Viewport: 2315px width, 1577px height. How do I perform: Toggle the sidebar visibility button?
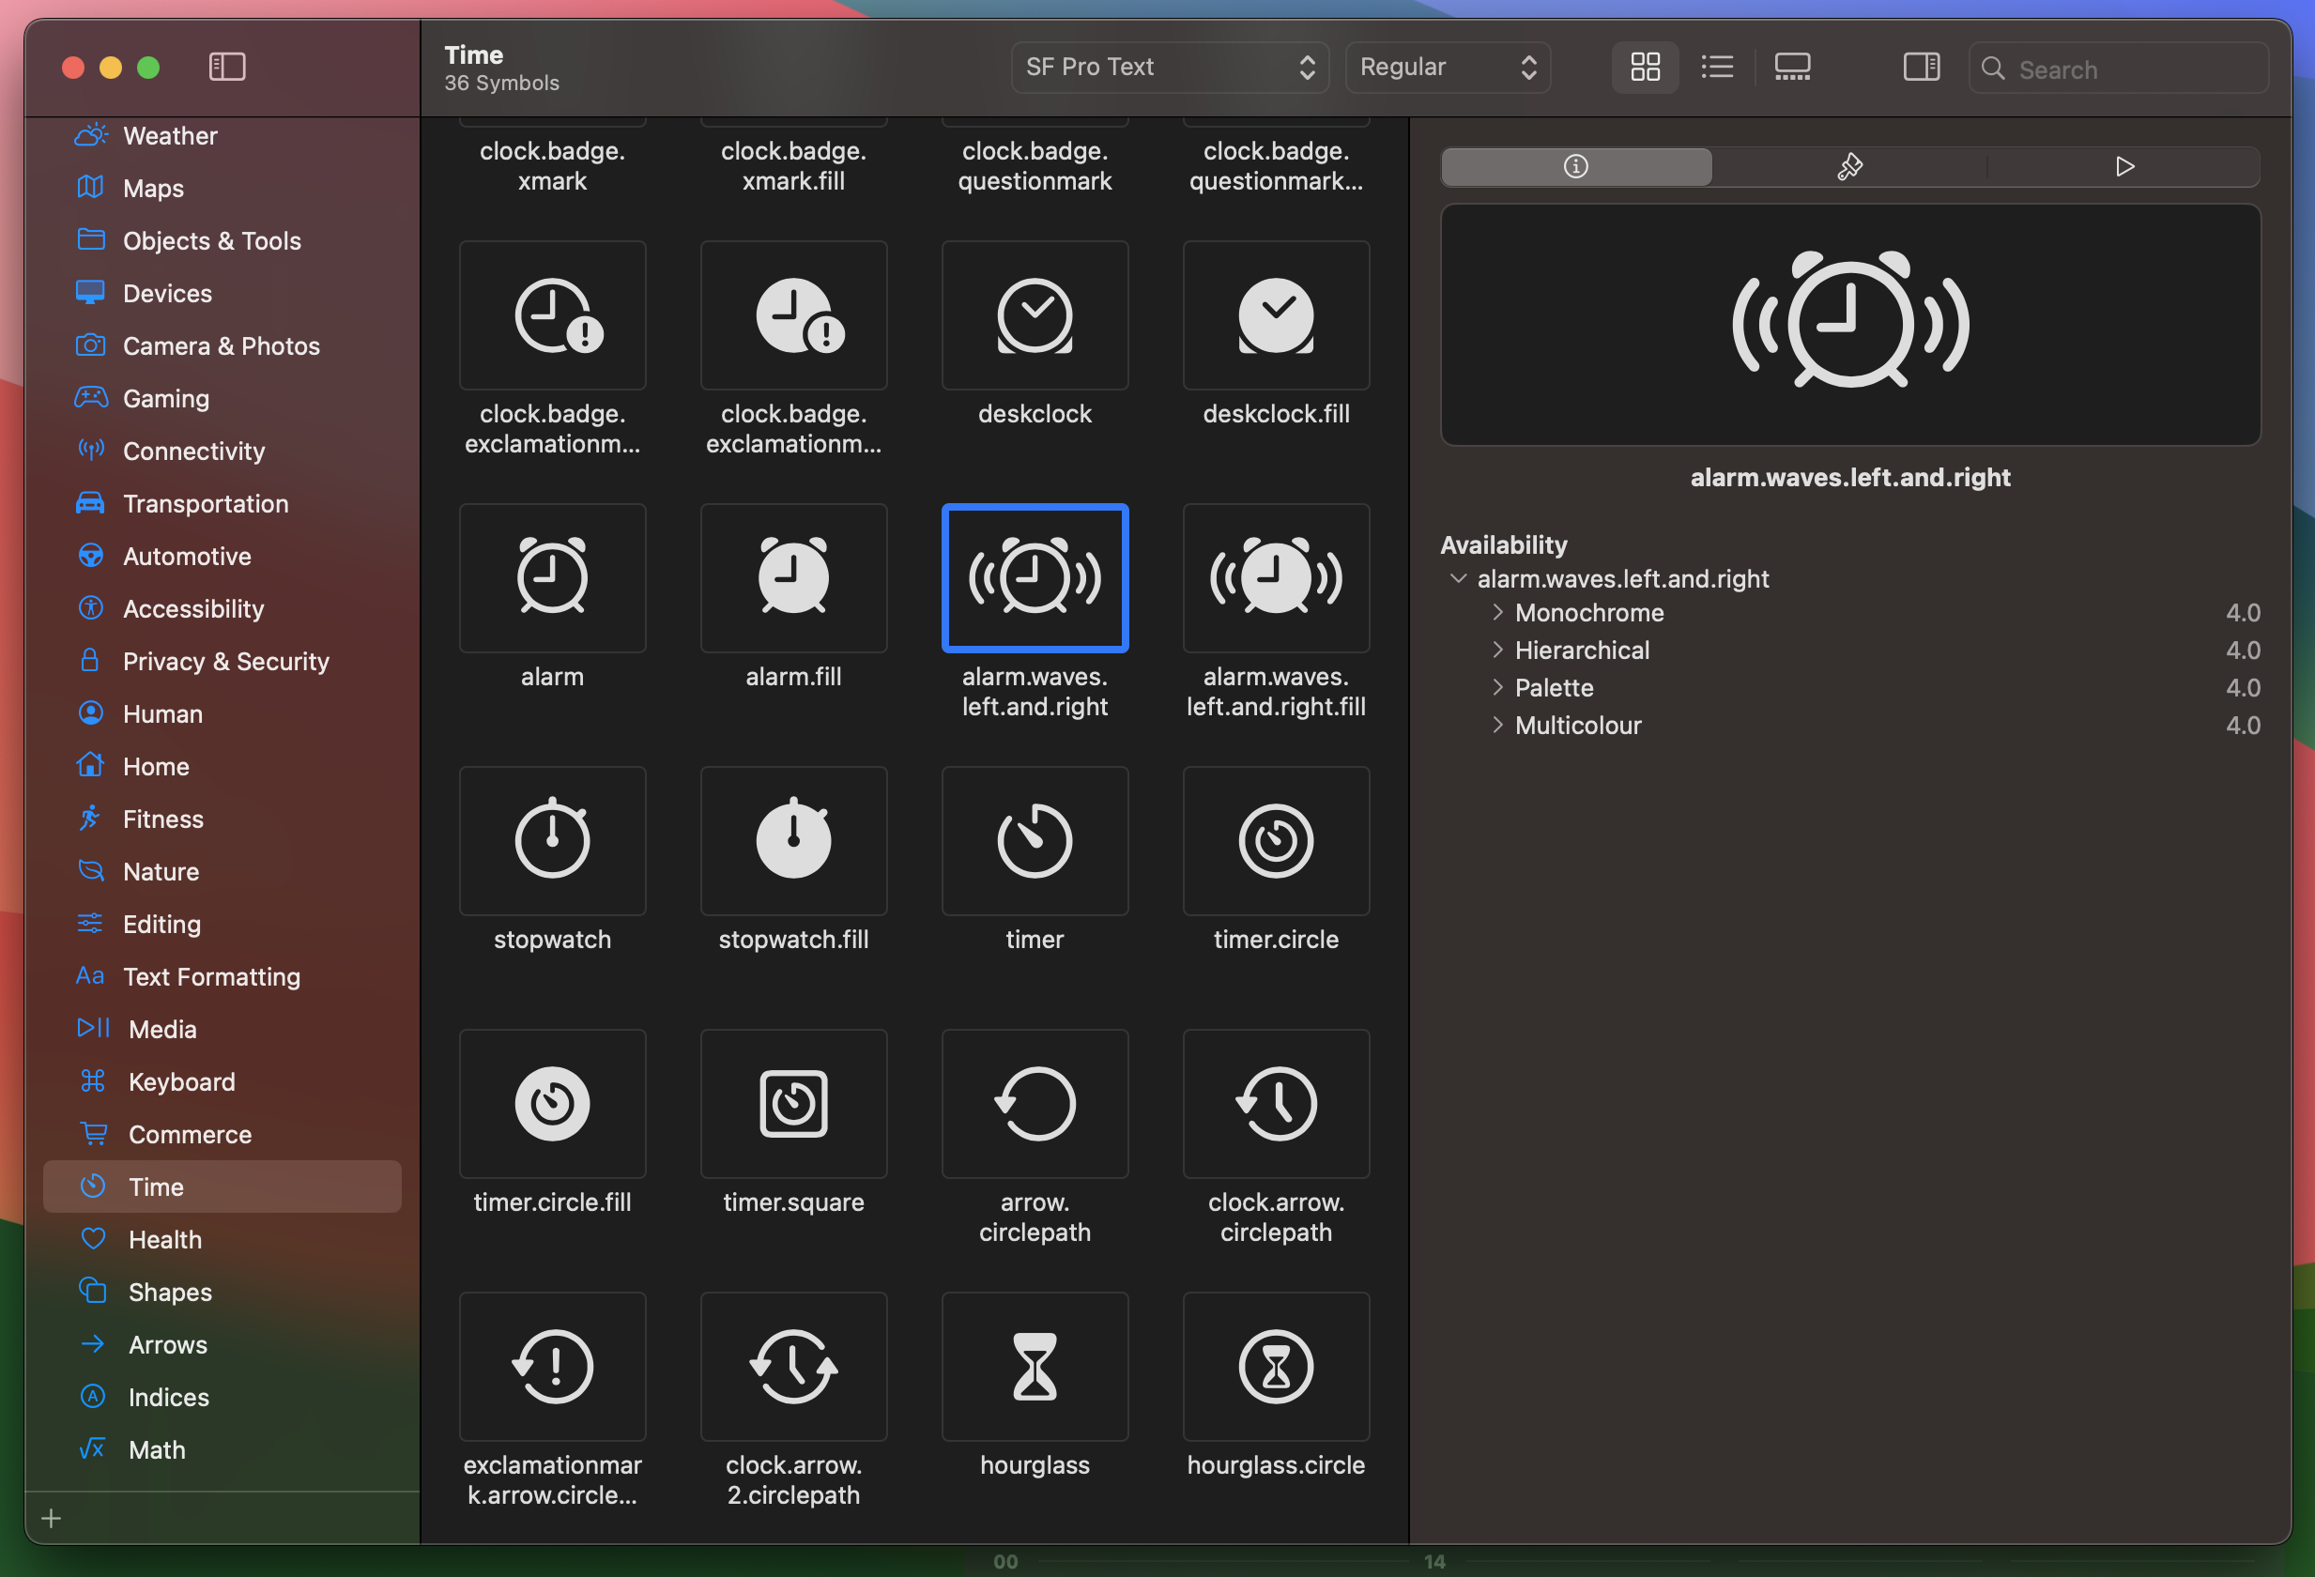pyautogui.click(x=227, y=67)
